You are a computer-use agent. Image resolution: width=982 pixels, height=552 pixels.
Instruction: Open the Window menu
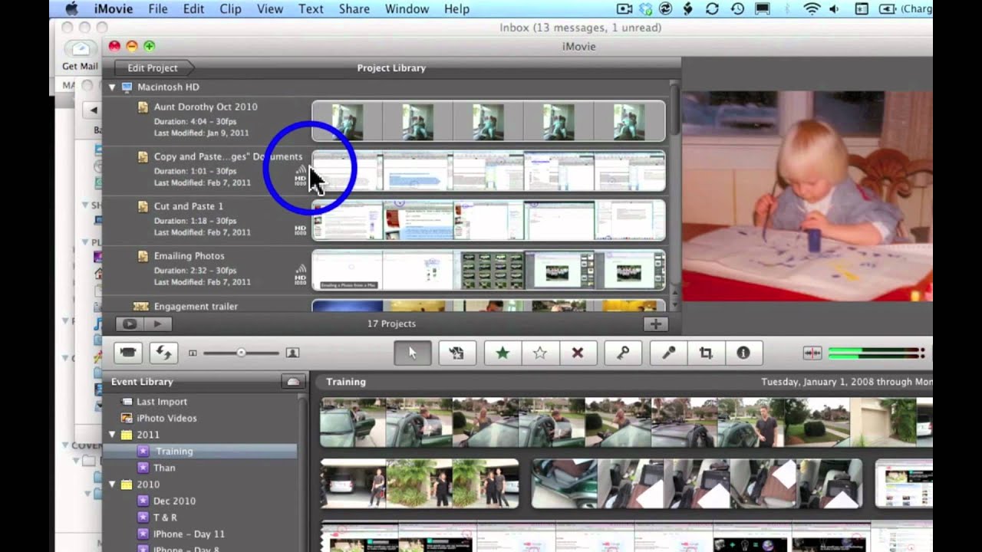[x=407, y=9]
